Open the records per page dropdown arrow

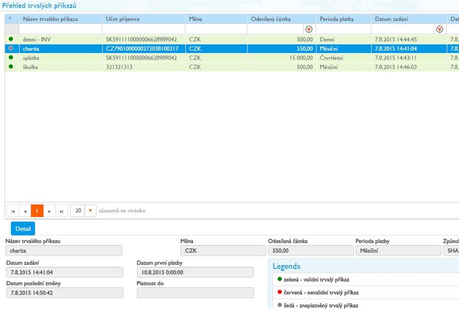91,211
